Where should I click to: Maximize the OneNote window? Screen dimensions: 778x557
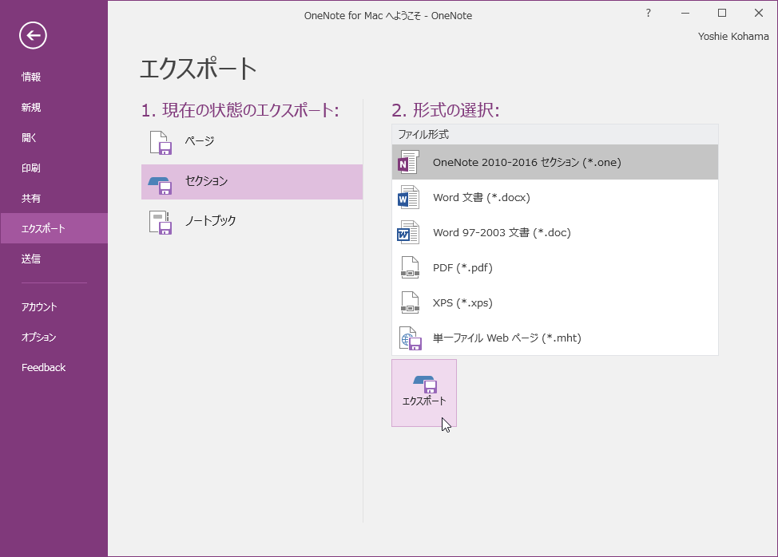point(722,14)
